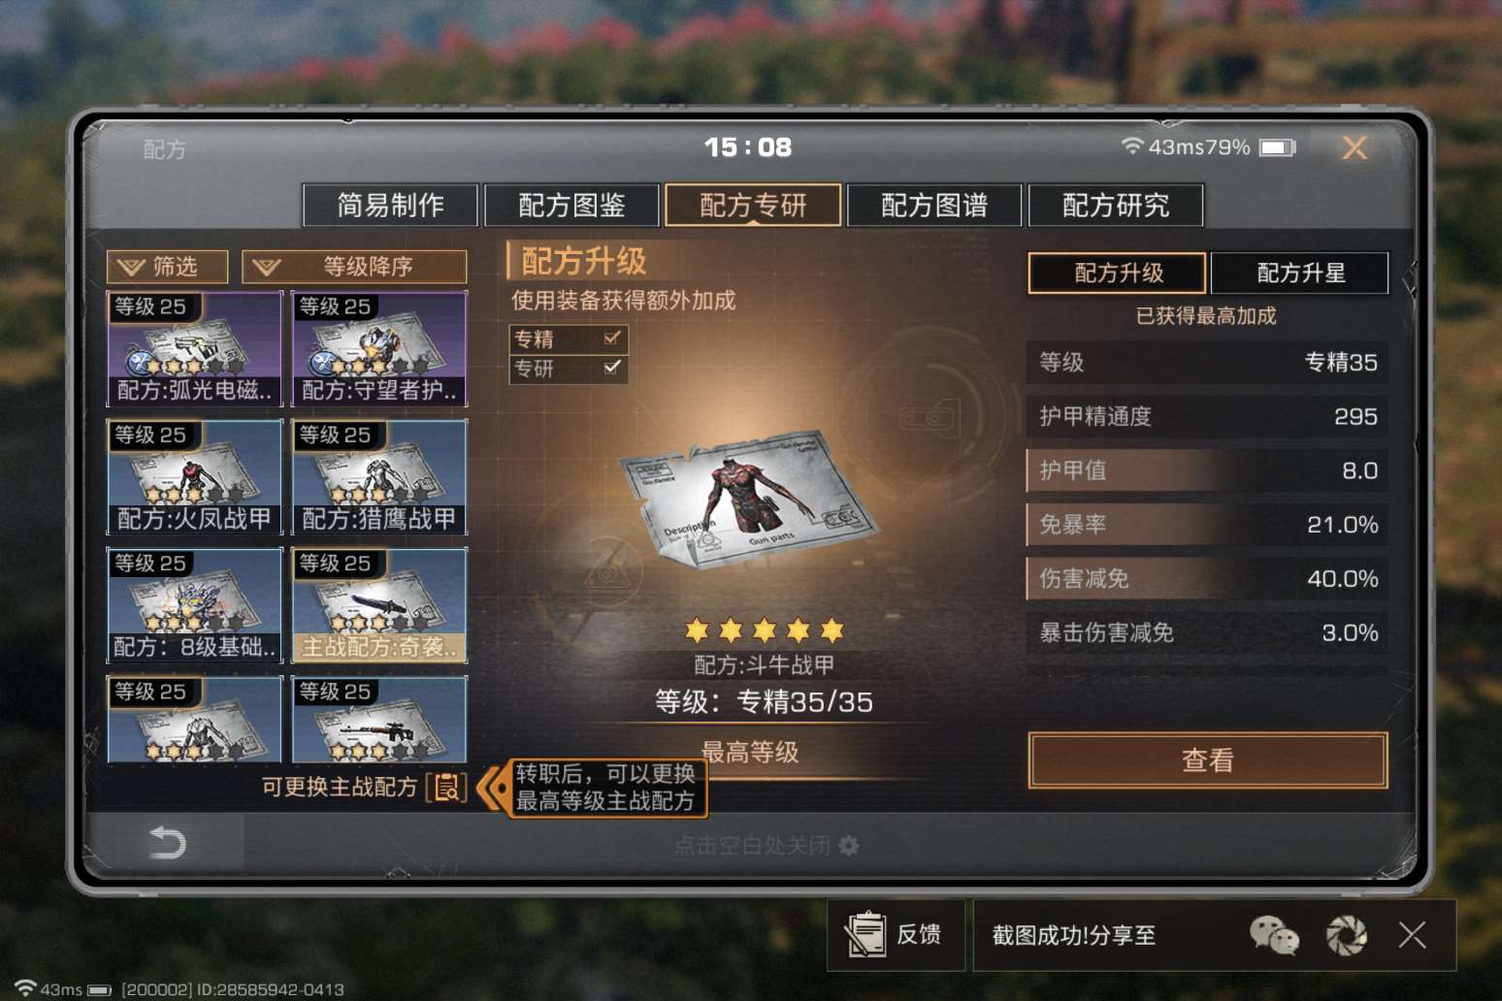The image size is (1502, 1001).
Task: Expand the 筛选 filter dropdown
Action: [167, 267]
